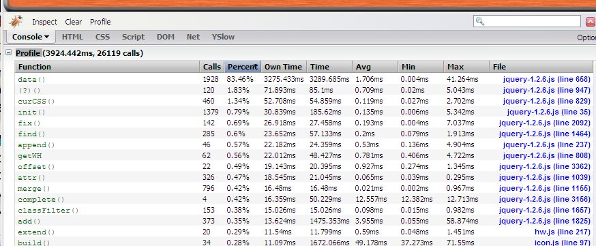Open jquery-1.2.6.js (line 1825) link
This screenshot has width=596, height=246.
[545, 221]
